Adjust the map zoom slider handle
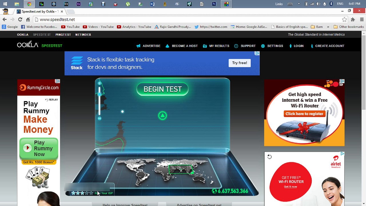 click(x=100, y=94)
